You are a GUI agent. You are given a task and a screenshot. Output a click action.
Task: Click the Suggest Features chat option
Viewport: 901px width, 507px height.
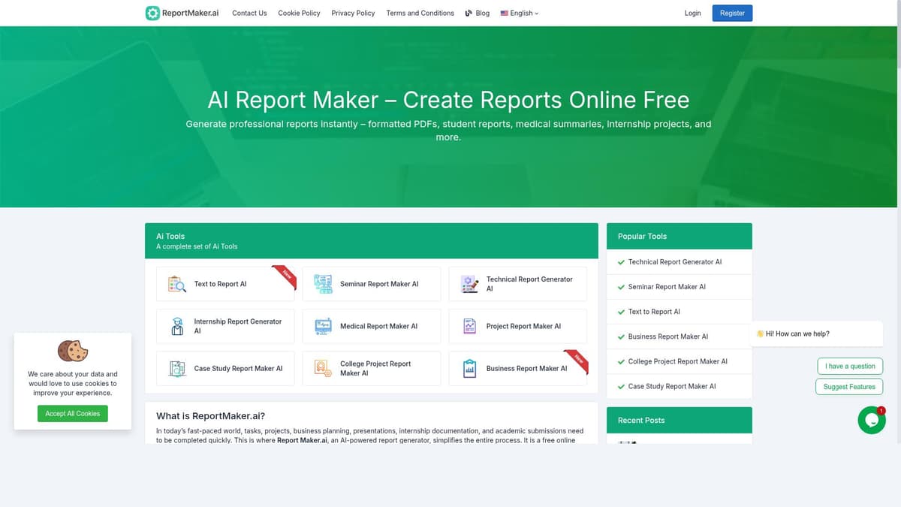[849, 386]
